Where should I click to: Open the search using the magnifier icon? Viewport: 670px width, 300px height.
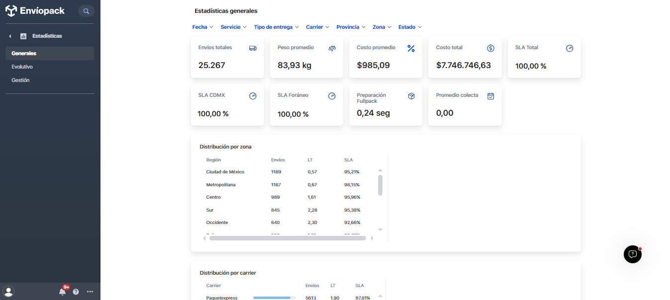(x=86, y=10)
